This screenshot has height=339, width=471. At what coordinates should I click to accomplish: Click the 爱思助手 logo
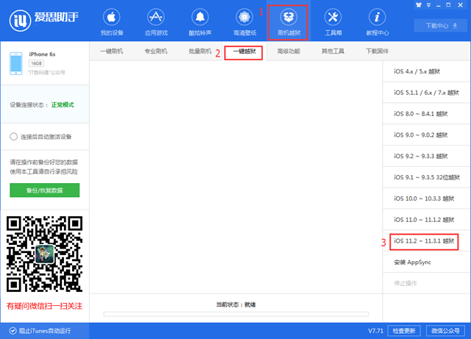point(44,20)
